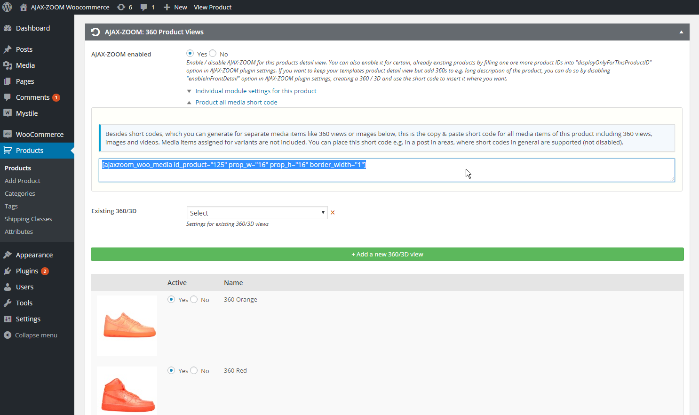Open Tags submenu link
Viewport: 699px width, 415px height.
11,206
